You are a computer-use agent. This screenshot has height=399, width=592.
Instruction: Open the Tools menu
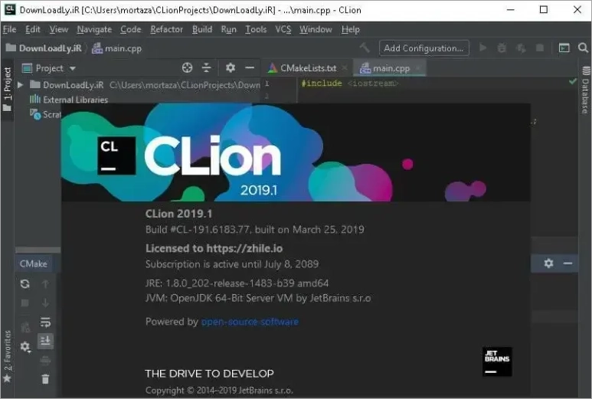click(x=256, y=29)
